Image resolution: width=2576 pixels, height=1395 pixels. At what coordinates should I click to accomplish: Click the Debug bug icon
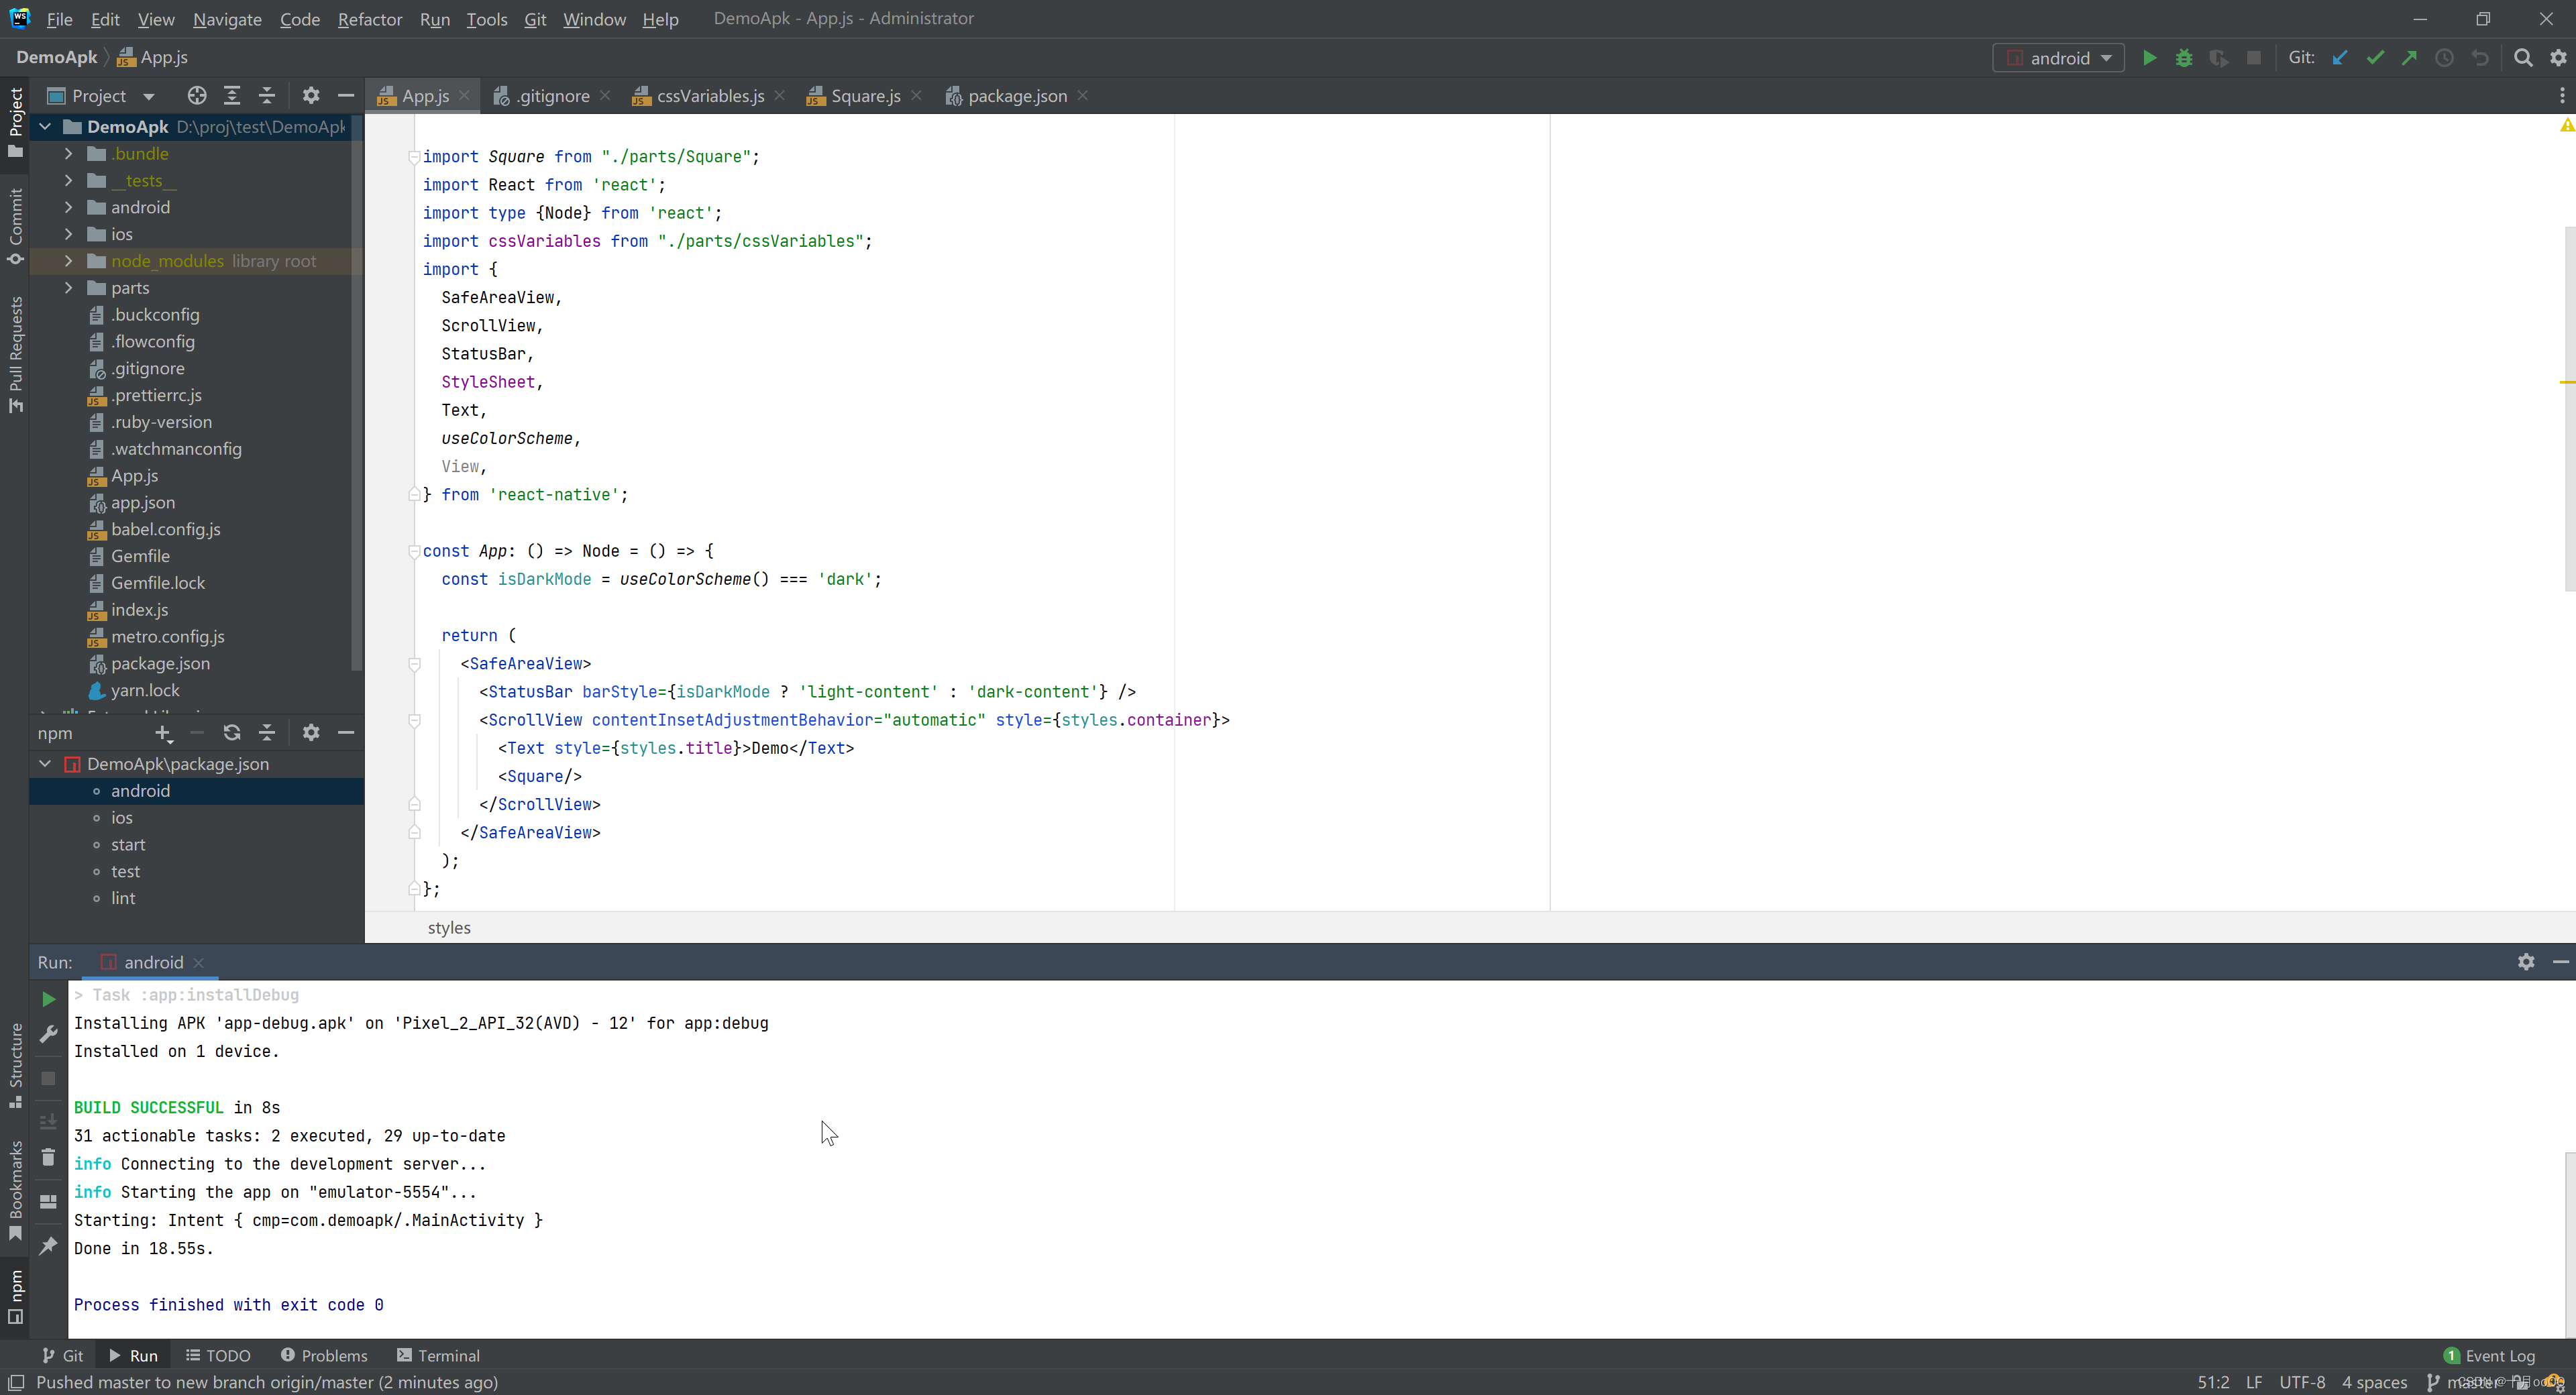click(2183, 58)
